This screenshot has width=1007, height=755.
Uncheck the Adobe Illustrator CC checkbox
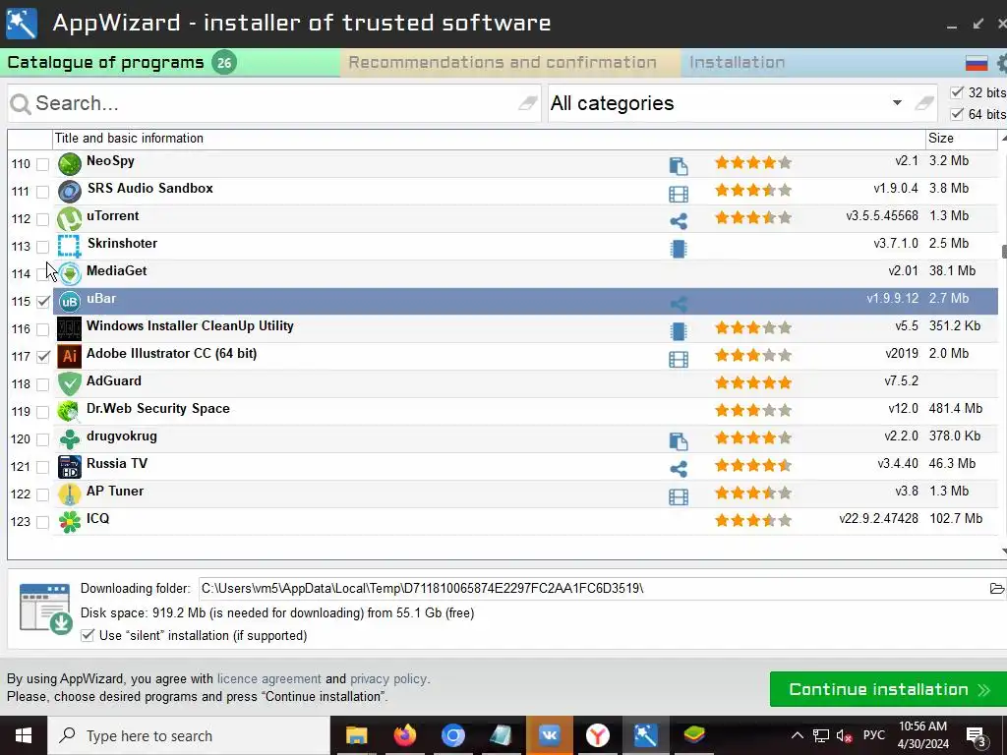coord(43,357)
